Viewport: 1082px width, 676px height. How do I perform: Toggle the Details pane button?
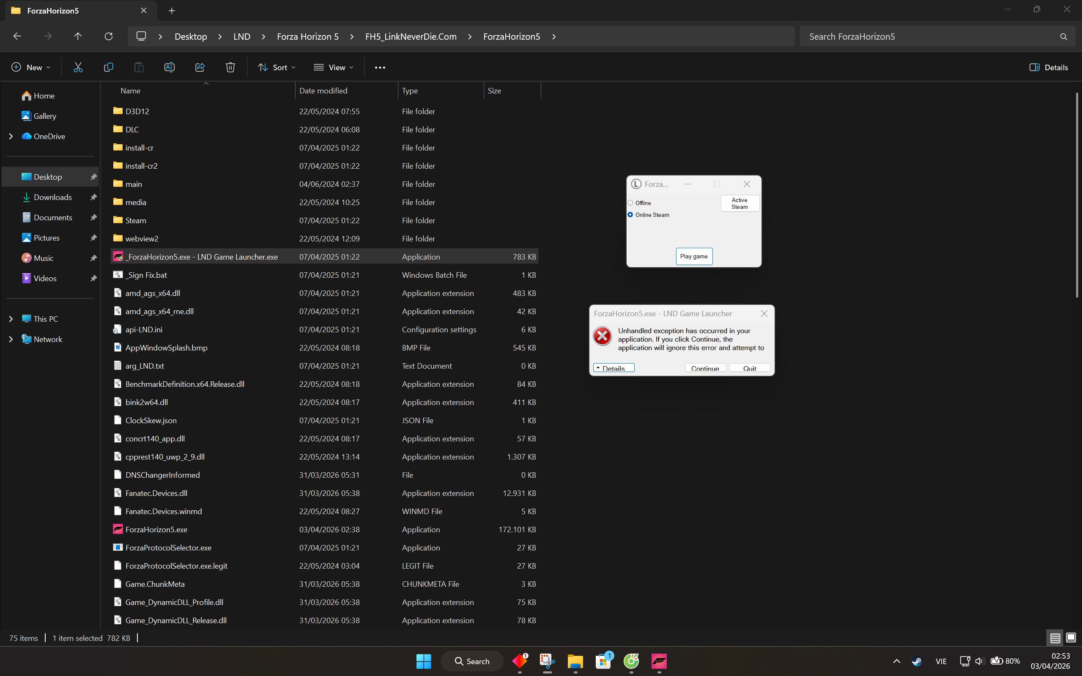coord(1049,68)
